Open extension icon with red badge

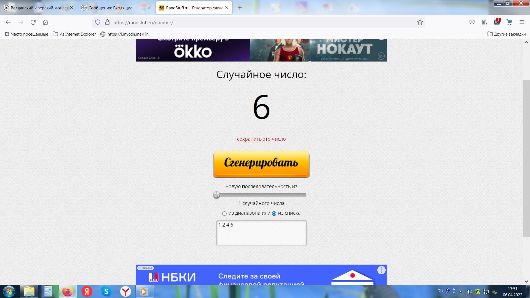click(x=497, y=22)
